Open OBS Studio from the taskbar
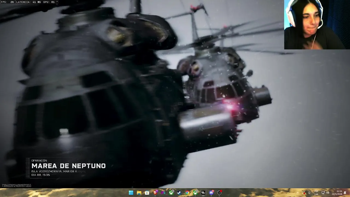 point(219,193)
